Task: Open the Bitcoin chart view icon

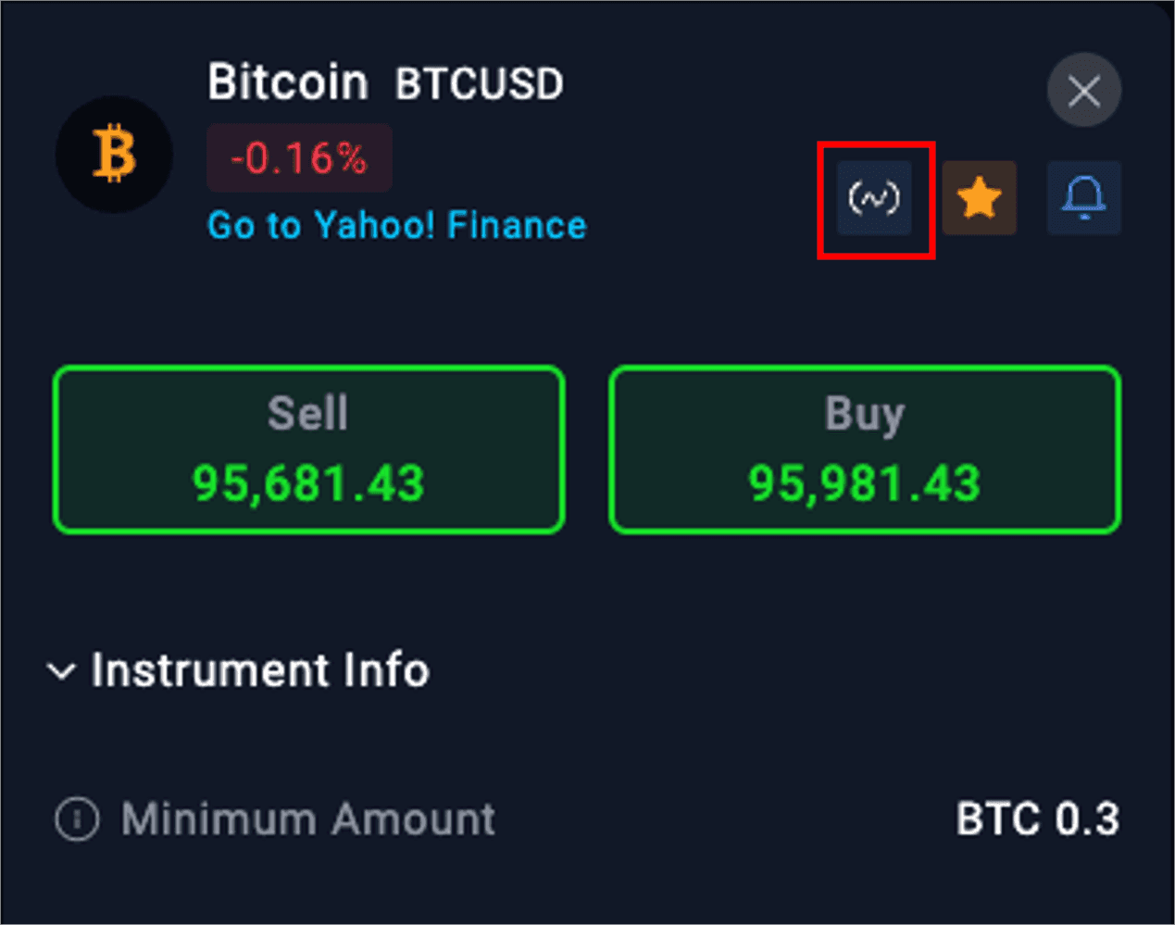Action: coord(874,198)
